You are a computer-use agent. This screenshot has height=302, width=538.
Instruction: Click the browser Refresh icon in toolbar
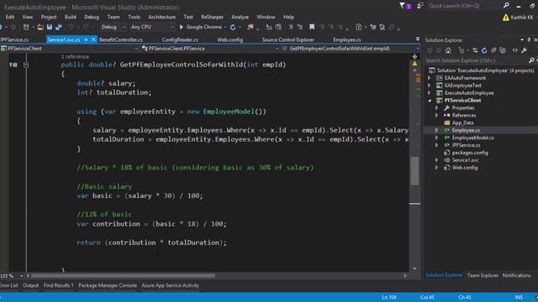(233, 27)
